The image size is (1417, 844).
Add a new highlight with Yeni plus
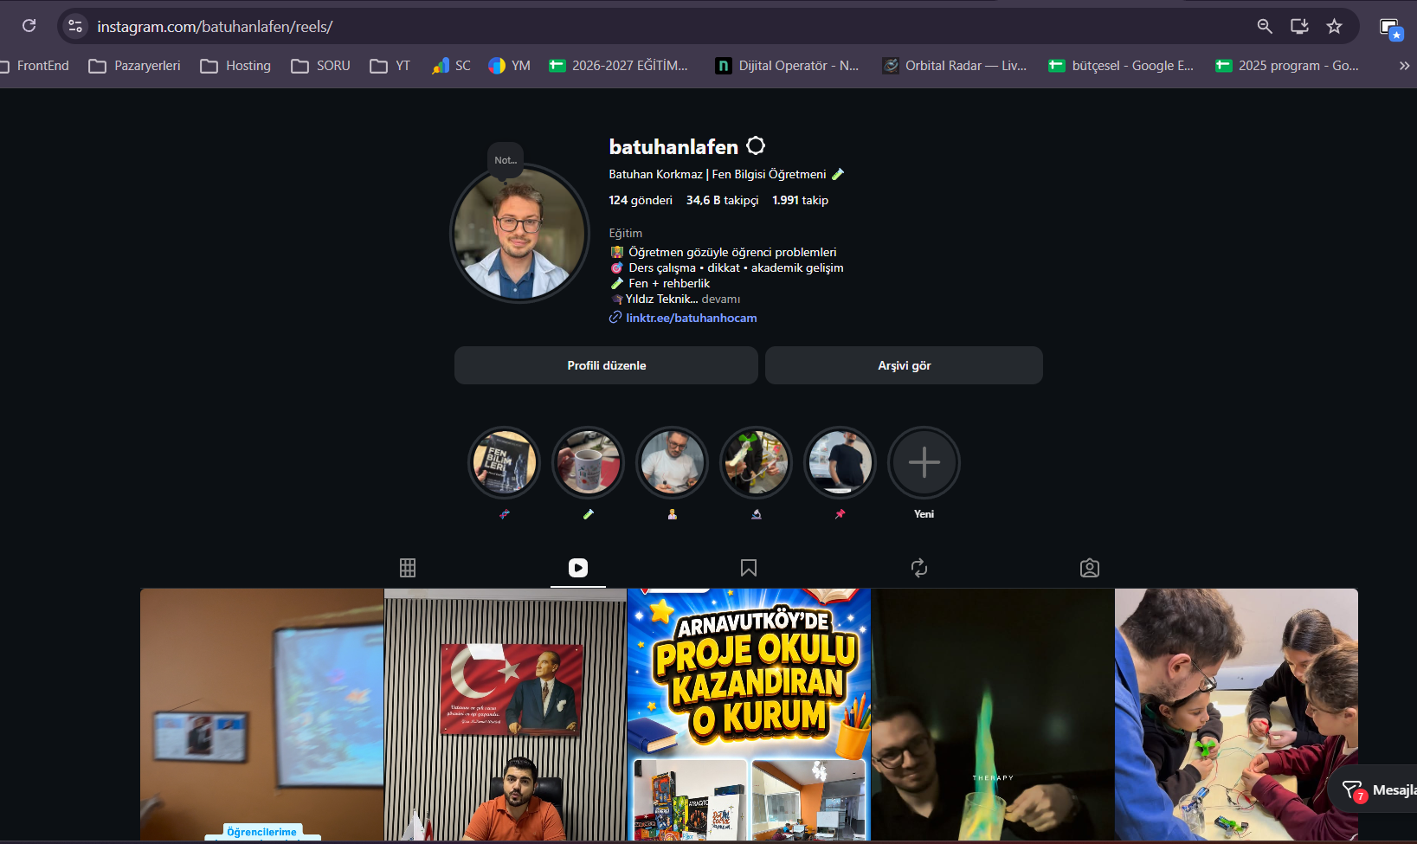click(x=924, y=462)
